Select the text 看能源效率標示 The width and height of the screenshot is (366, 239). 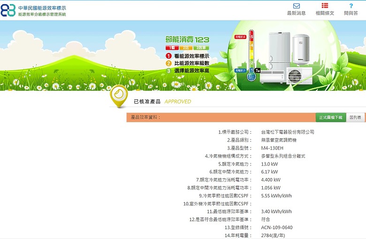point(191,56)
